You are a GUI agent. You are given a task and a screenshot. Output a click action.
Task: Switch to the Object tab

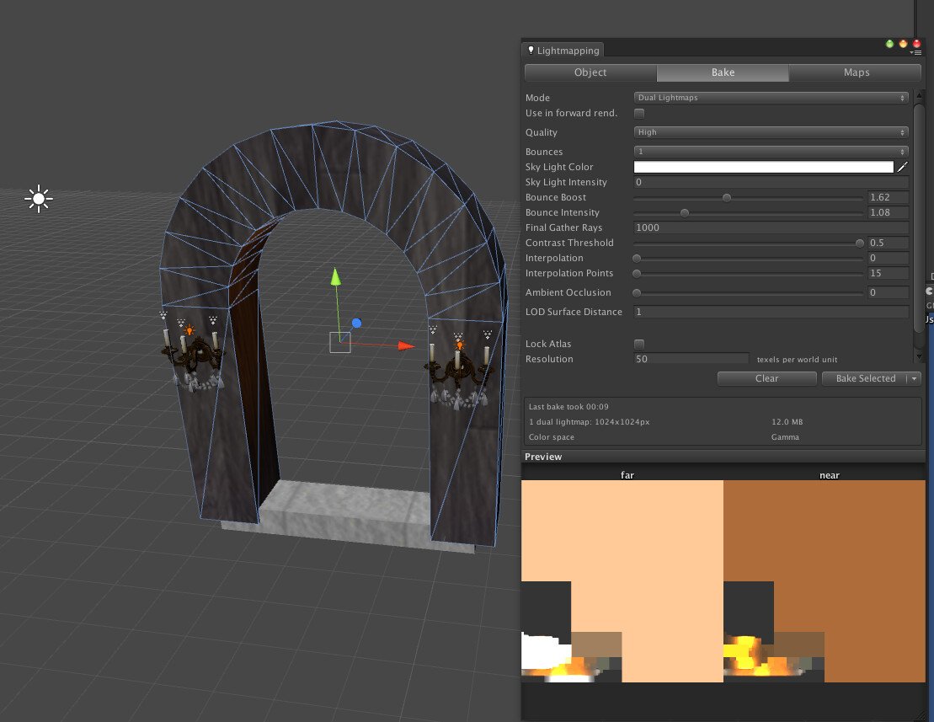(590, 72)
